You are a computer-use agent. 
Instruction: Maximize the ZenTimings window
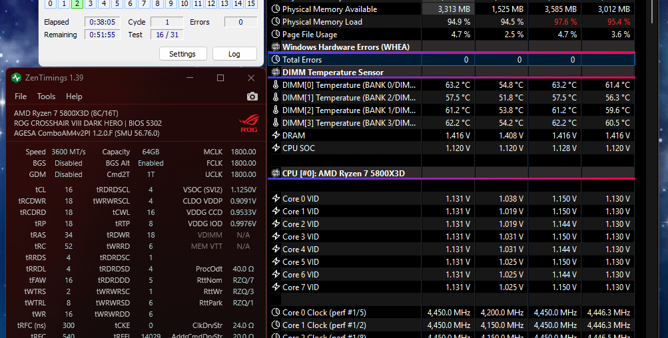pos(220,77)
